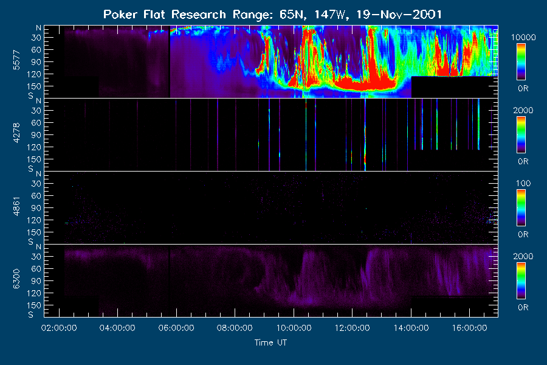Click the 4861 emission colorbar
This screenshot has width=547, height=365.
pyautogui.click(x=521, y=208)
